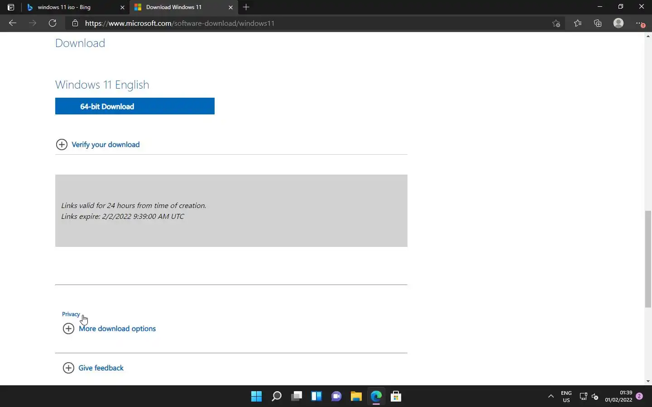Image resolution: width=652 pixels, height=407 pixels.
Task: Switch to the 'windows 11 iso - Bing' tab
Action: (x=75, y=7)
